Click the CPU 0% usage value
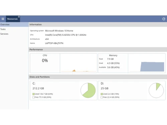This screenshot has height=125, width=167. [x=45, y=60]
